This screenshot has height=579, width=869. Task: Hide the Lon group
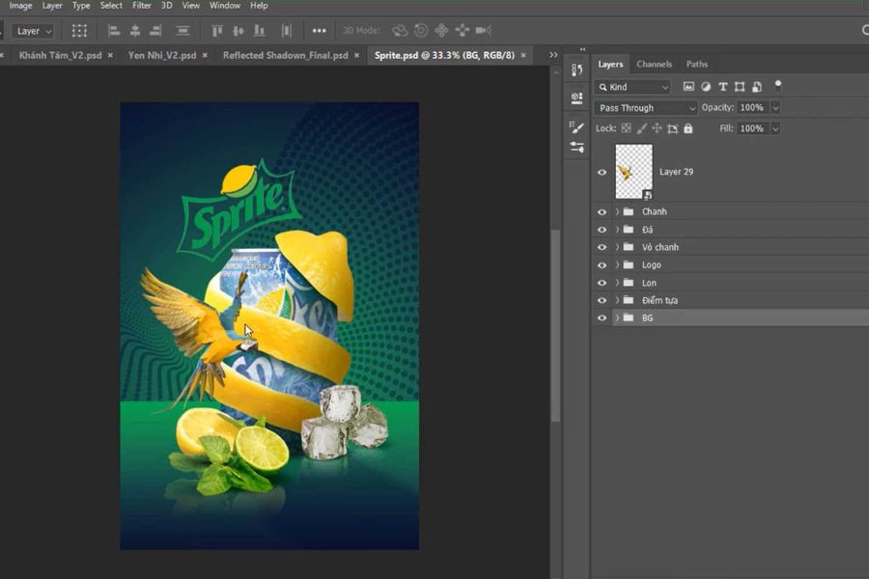click(602, 283)
